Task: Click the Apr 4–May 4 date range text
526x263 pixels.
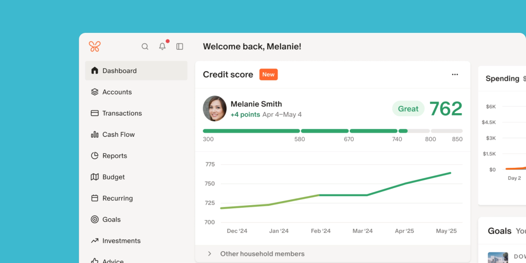Action: pyautogui.click(x=282, y=114)
